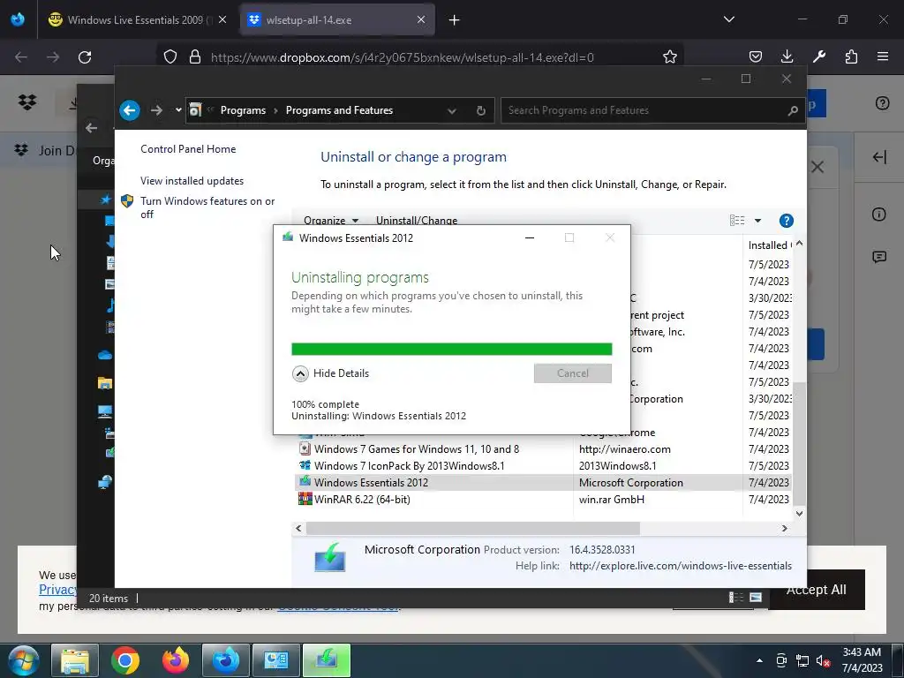The width and height of the screenshot is (904, 678).
Task: Open recent locations dropdown beside forward arrow
Action: tap(178, 110)
